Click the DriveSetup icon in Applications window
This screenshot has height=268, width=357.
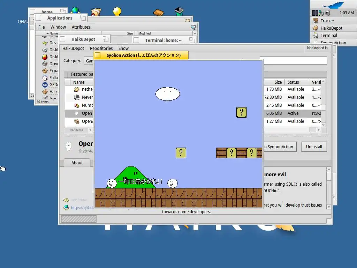click(x=45, y=64)
